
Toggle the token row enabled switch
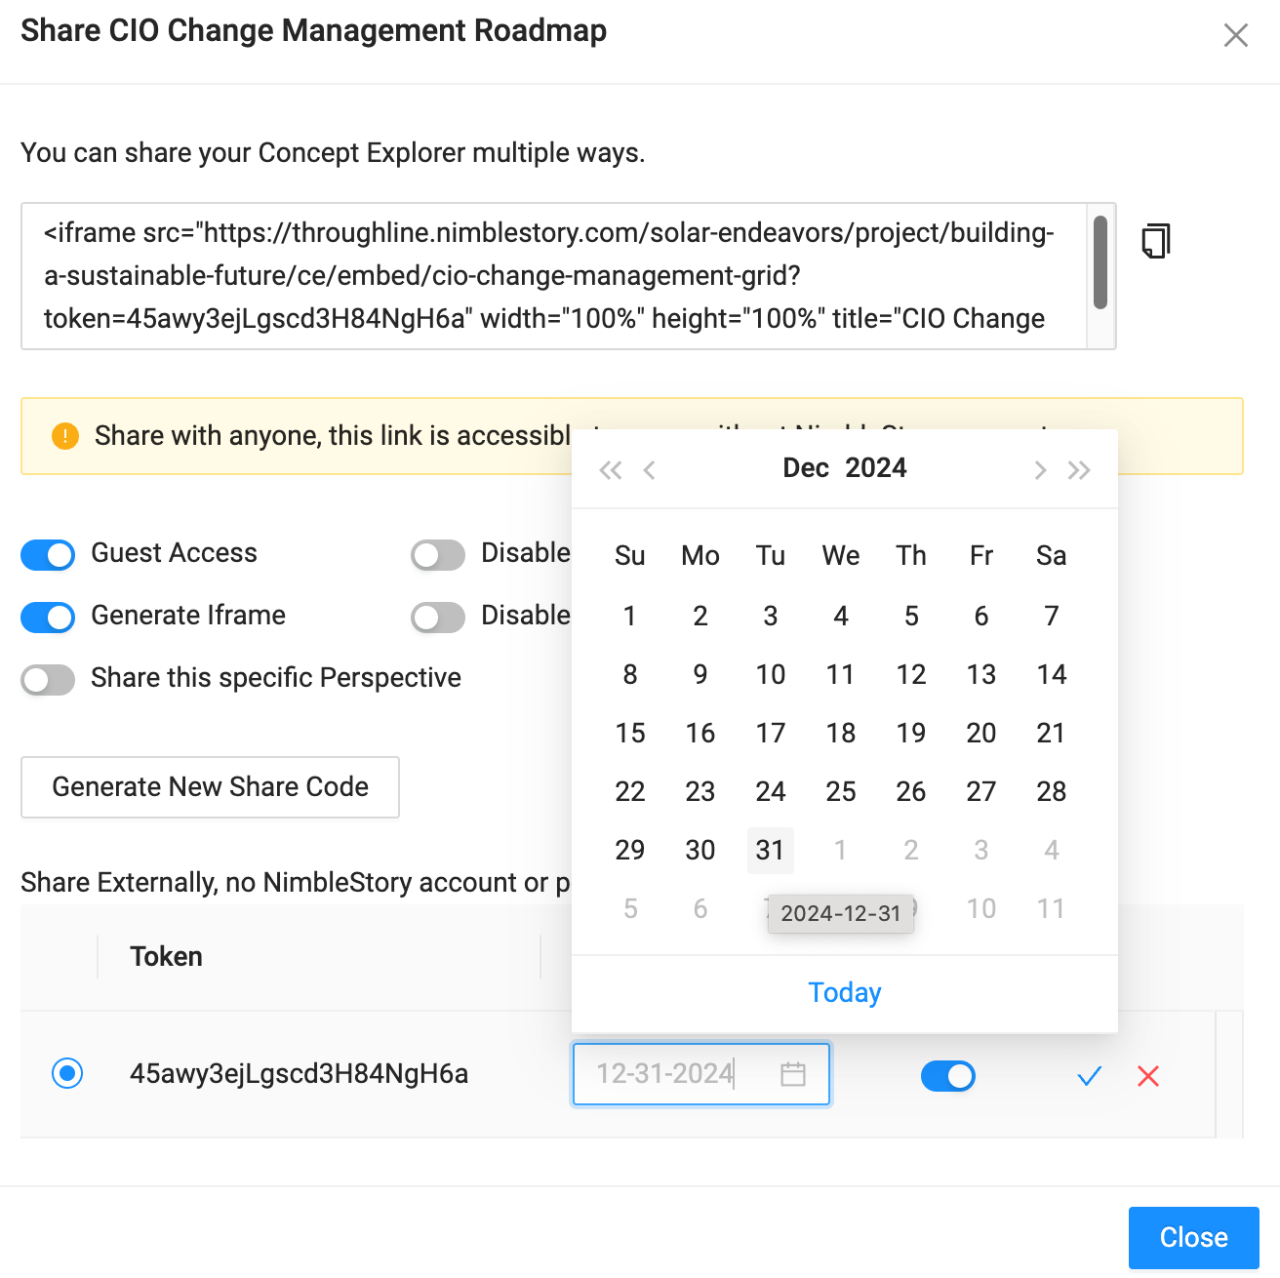click(x=947, y=1076)
